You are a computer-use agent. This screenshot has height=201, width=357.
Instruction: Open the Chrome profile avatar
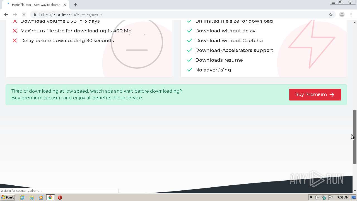tap(342, 15)
